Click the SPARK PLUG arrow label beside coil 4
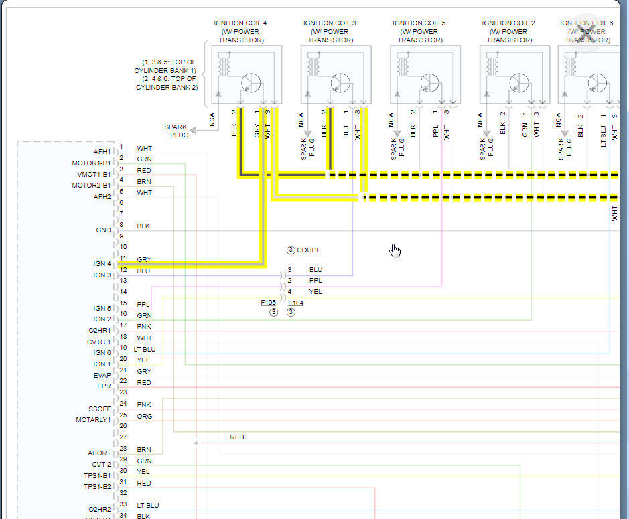Screen dimensions: 629x519 click(176, 131)
